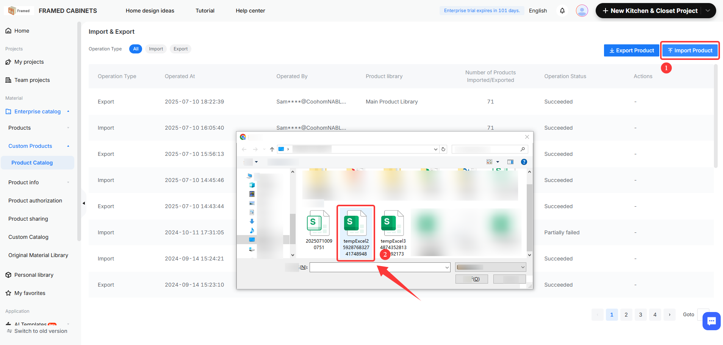723x345 pixels.
Task: Select the Downloads arrow in dialog tree
Action: (252, 221)
